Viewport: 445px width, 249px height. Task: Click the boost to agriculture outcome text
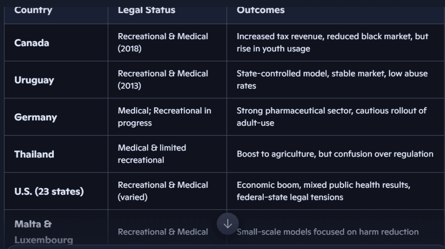coord(335,154)
